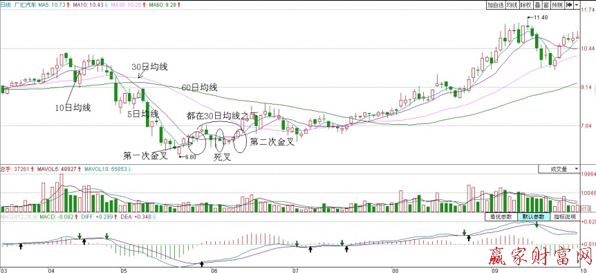Select the 默认参数 tab
Screen dimensions: 596x273
coord(533,217)
